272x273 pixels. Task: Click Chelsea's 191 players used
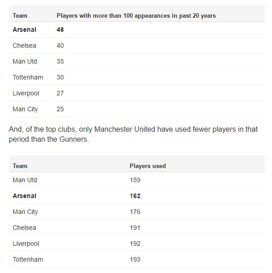pyautogui.click(x=135, y=228)
